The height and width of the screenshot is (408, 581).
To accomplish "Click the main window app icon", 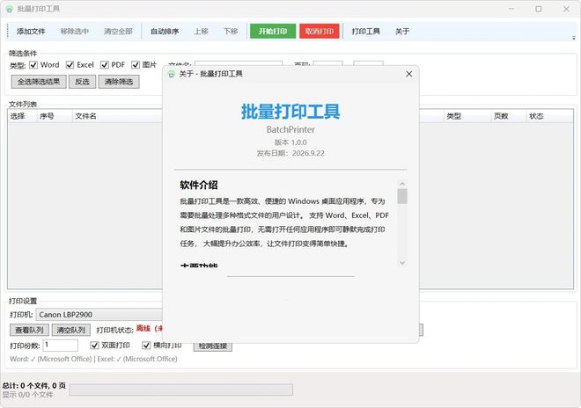I will pos(10,9).
